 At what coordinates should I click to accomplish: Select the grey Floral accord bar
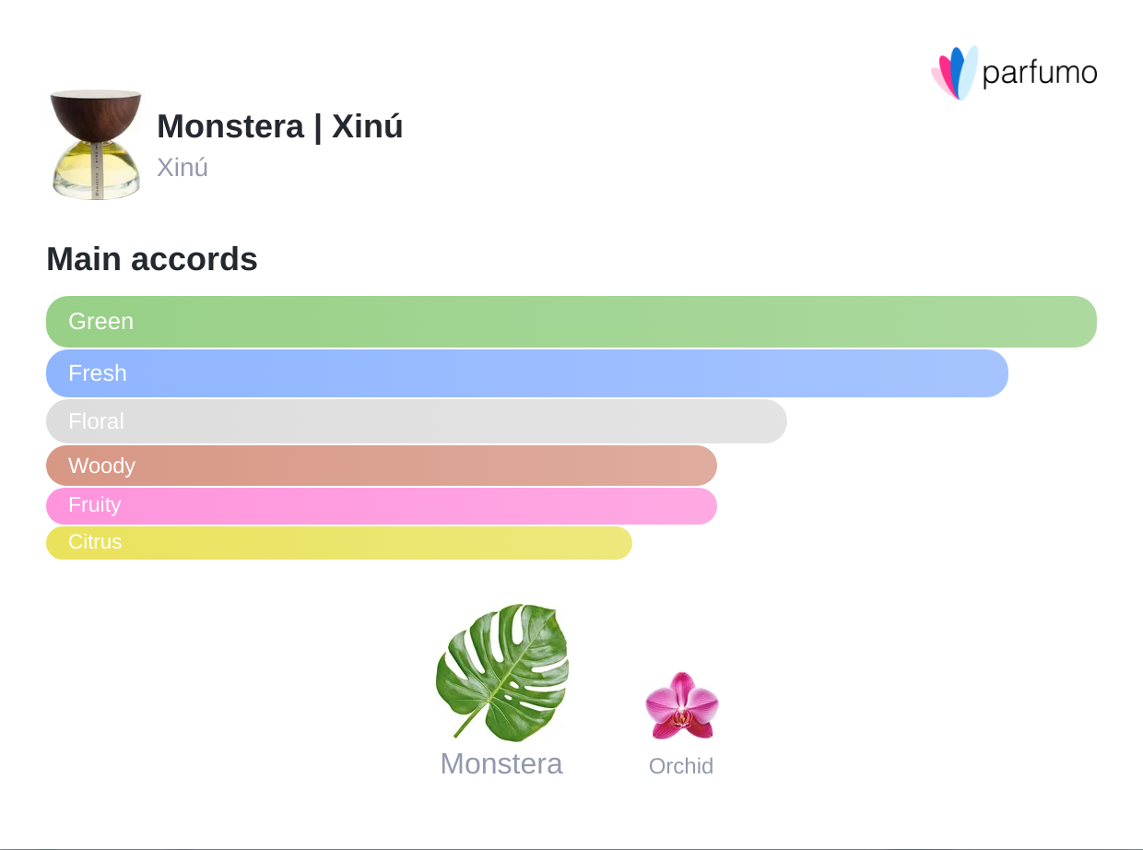click(417, 421)
